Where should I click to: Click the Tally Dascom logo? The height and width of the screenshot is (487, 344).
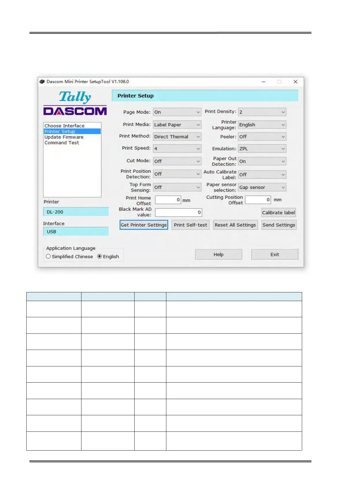[75, 103]
